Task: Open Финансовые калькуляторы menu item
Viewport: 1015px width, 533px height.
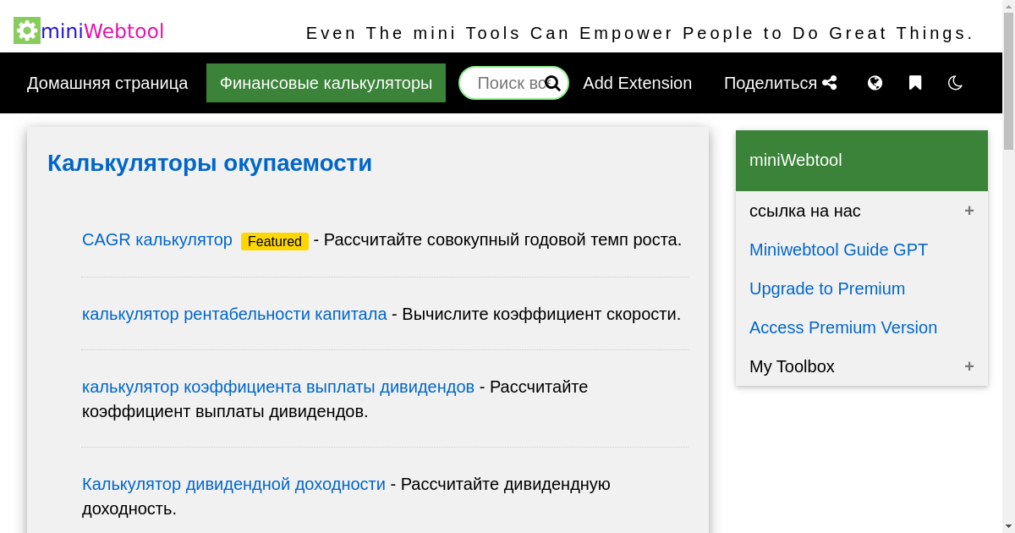Action: [326, 83]
